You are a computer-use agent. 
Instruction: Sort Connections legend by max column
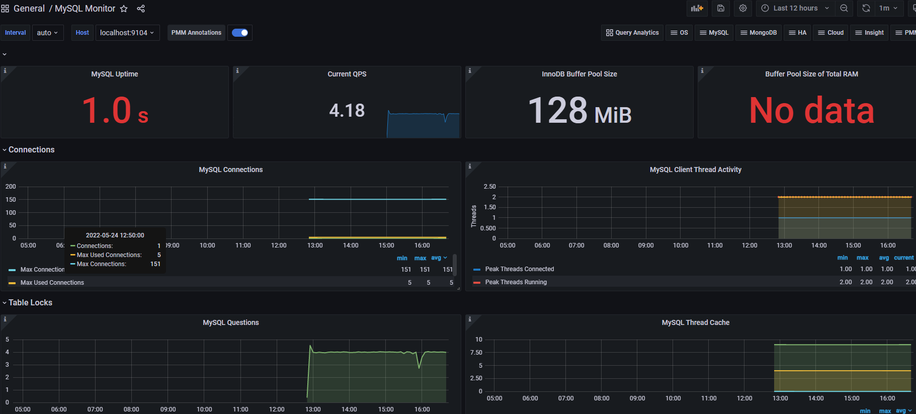click(420, 258)
